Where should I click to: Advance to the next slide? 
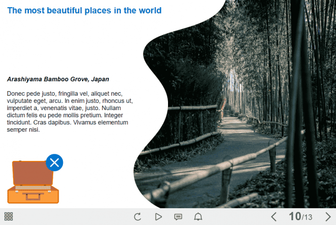click(328, 217)
